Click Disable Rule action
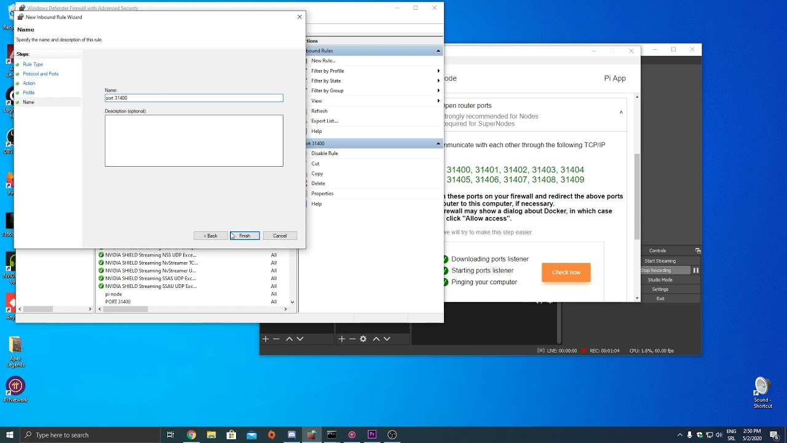Viewport: 787px width, 443px height. point(325,153)
